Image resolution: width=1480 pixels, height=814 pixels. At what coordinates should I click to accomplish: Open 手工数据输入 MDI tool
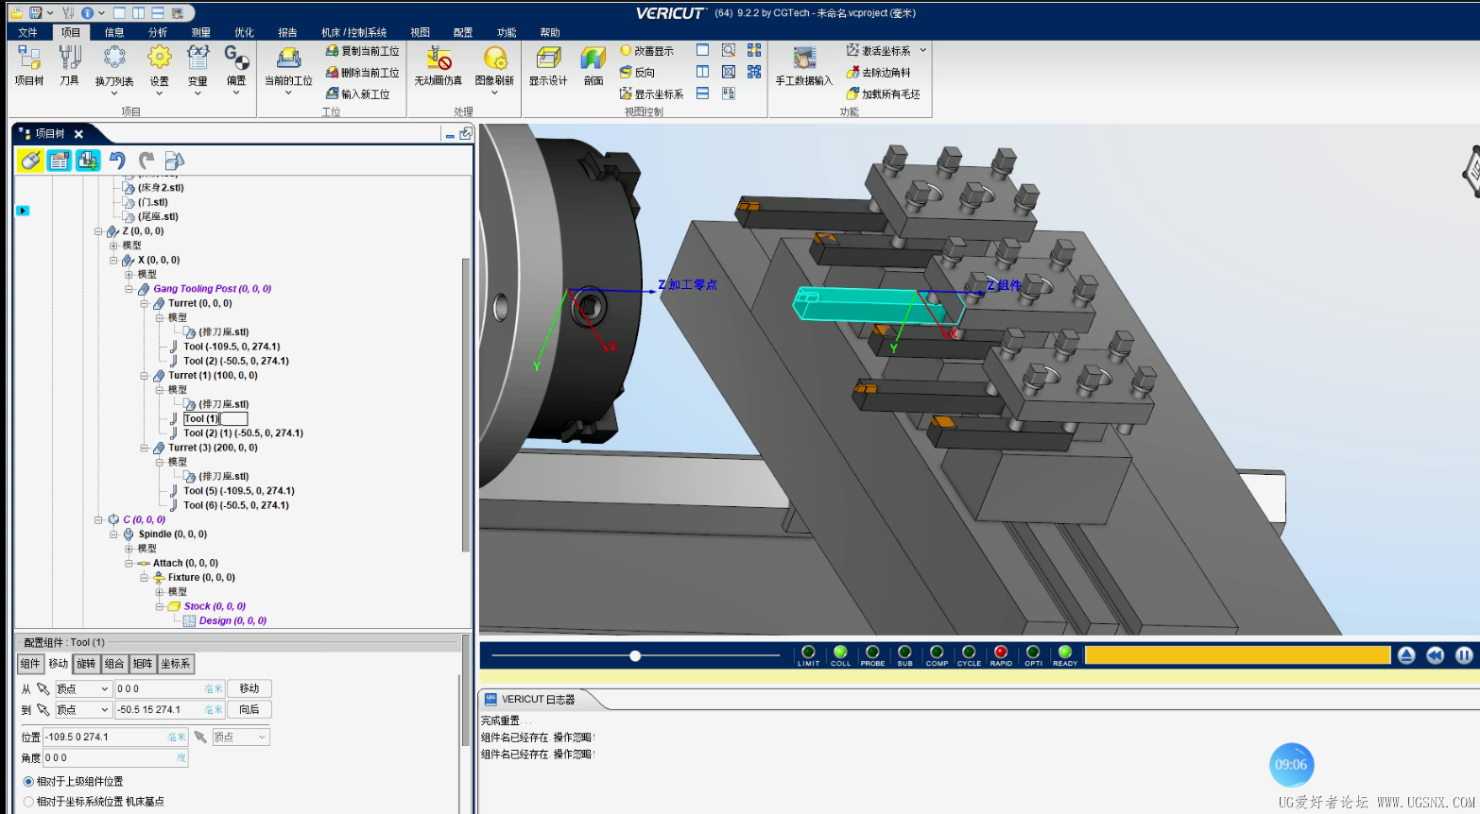click(x=804, y=65)
